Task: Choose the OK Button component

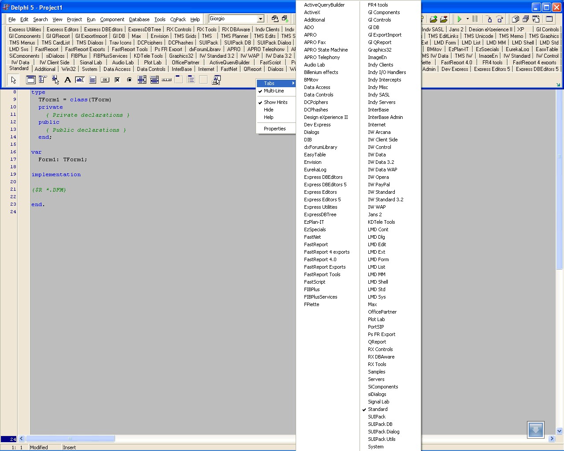Action: click(x=105, y=80)
